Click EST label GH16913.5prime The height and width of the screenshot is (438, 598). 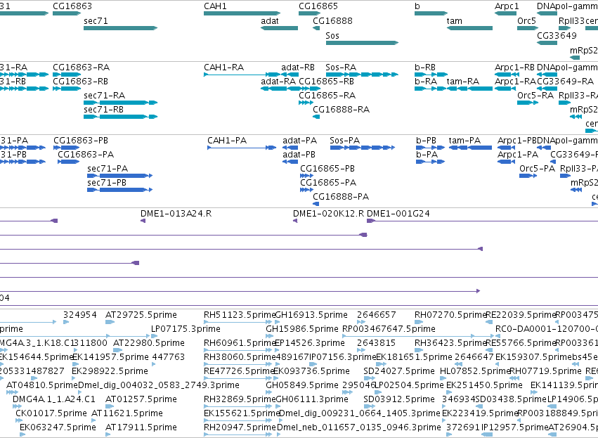311,315
